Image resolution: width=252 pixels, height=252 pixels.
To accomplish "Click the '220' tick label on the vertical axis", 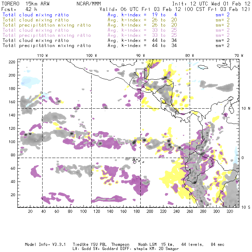I will point(12,62).
